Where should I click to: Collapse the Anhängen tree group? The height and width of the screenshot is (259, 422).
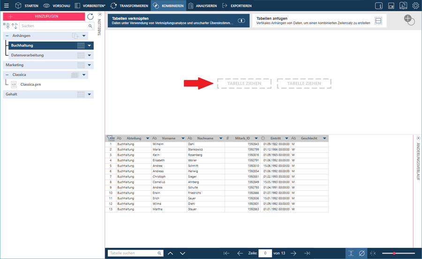[7, 36]
